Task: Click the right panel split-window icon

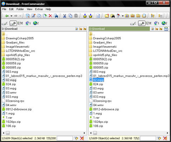Action: point(166,29)
